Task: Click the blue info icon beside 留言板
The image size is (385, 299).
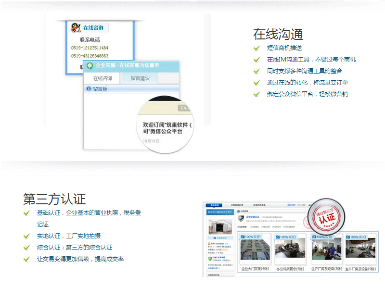Action: coord(88,89)
